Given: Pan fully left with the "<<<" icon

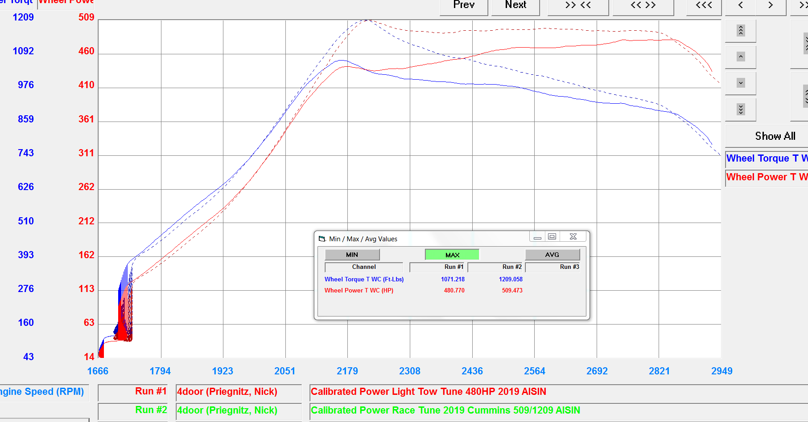Looking at the screenshot, I should [x=704, y=5].
